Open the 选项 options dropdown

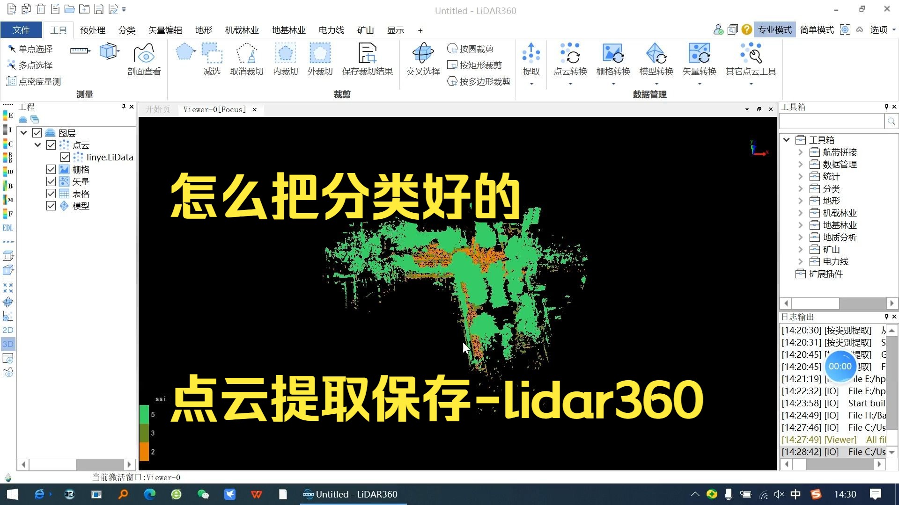pos(883,29)
